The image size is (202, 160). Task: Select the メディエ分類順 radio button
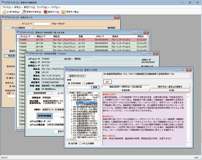tap(80, 144)
